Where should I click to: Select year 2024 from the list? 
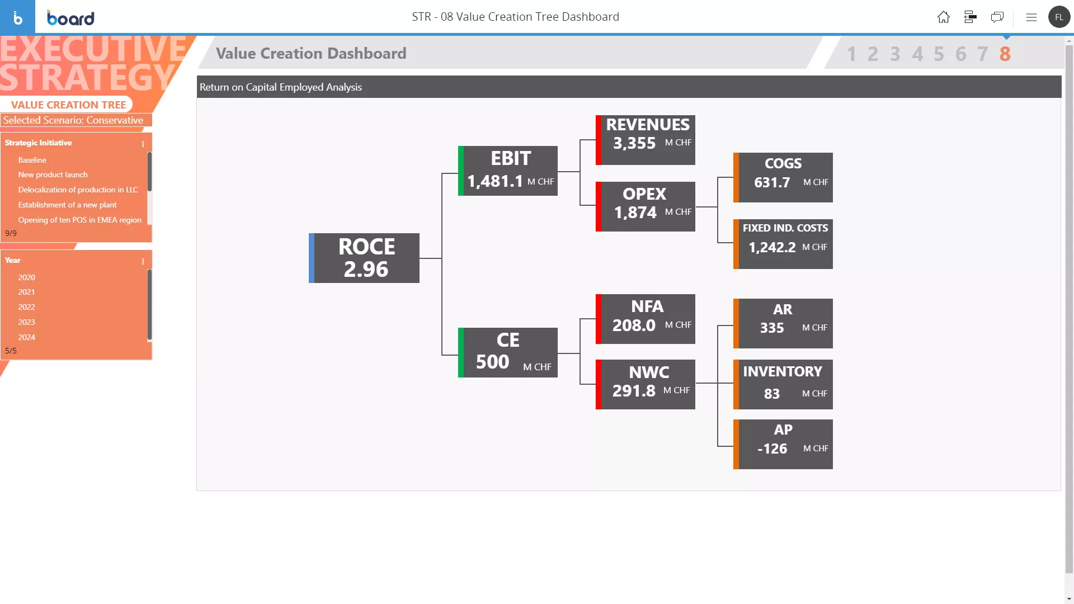[x=27, y=337]
